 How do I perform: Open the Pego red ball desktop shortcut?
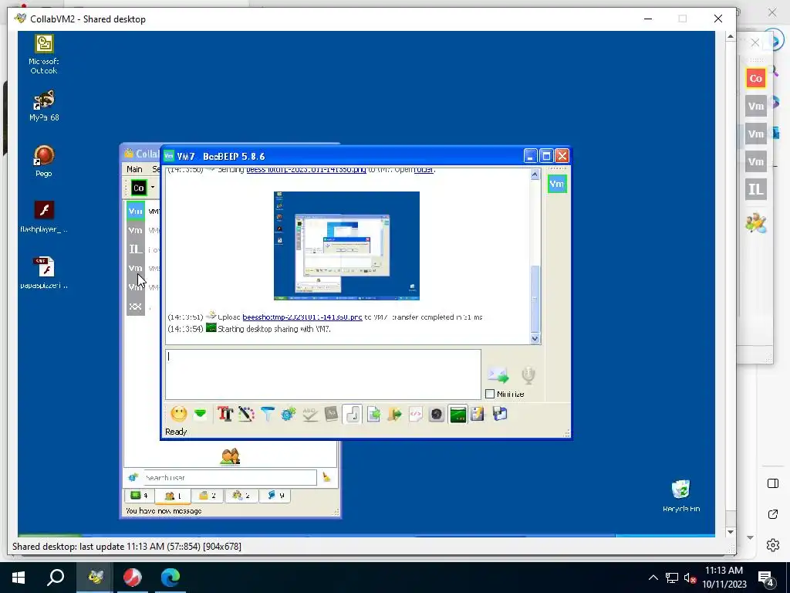point(44,161)
